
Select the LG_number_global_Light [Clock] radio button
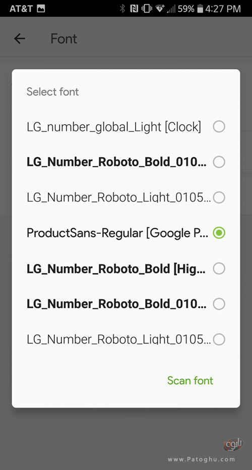coord(219,127)
